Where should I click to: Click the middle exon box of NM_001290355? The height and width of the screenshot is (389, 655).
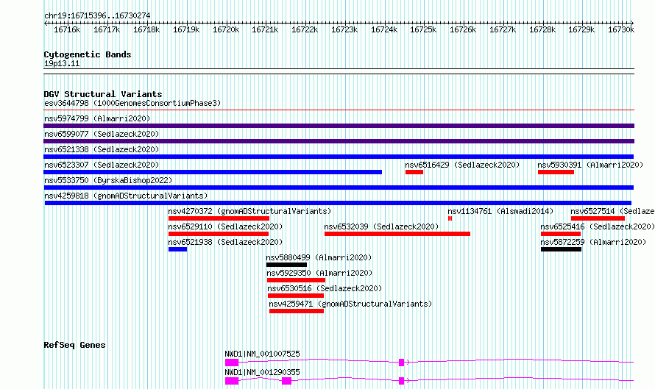(286, 381)
